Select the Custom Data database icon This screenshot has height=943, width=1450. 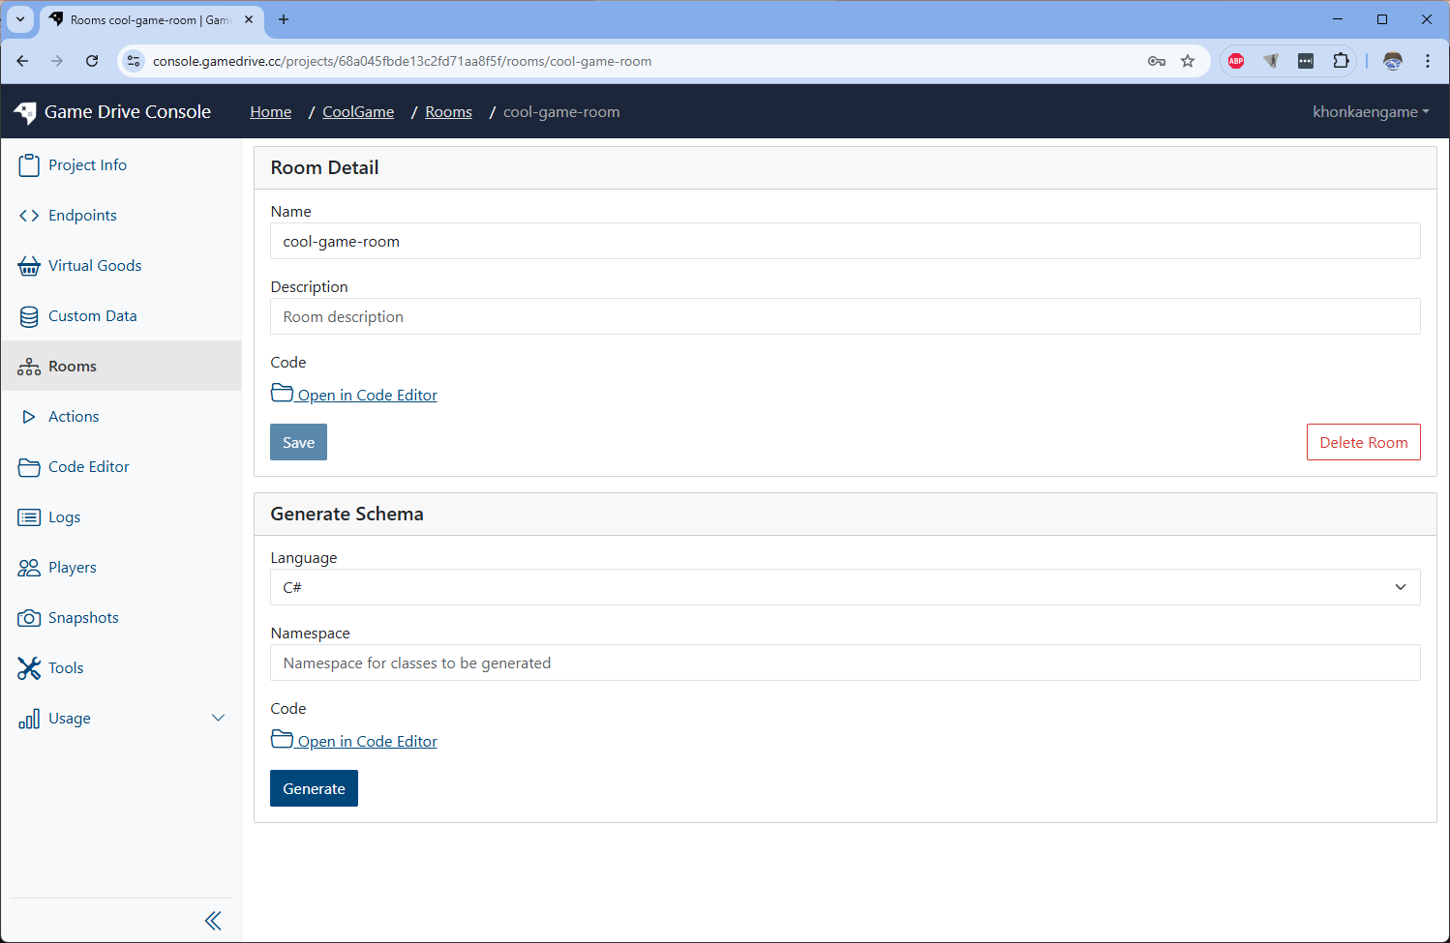[x=29, y=316]
